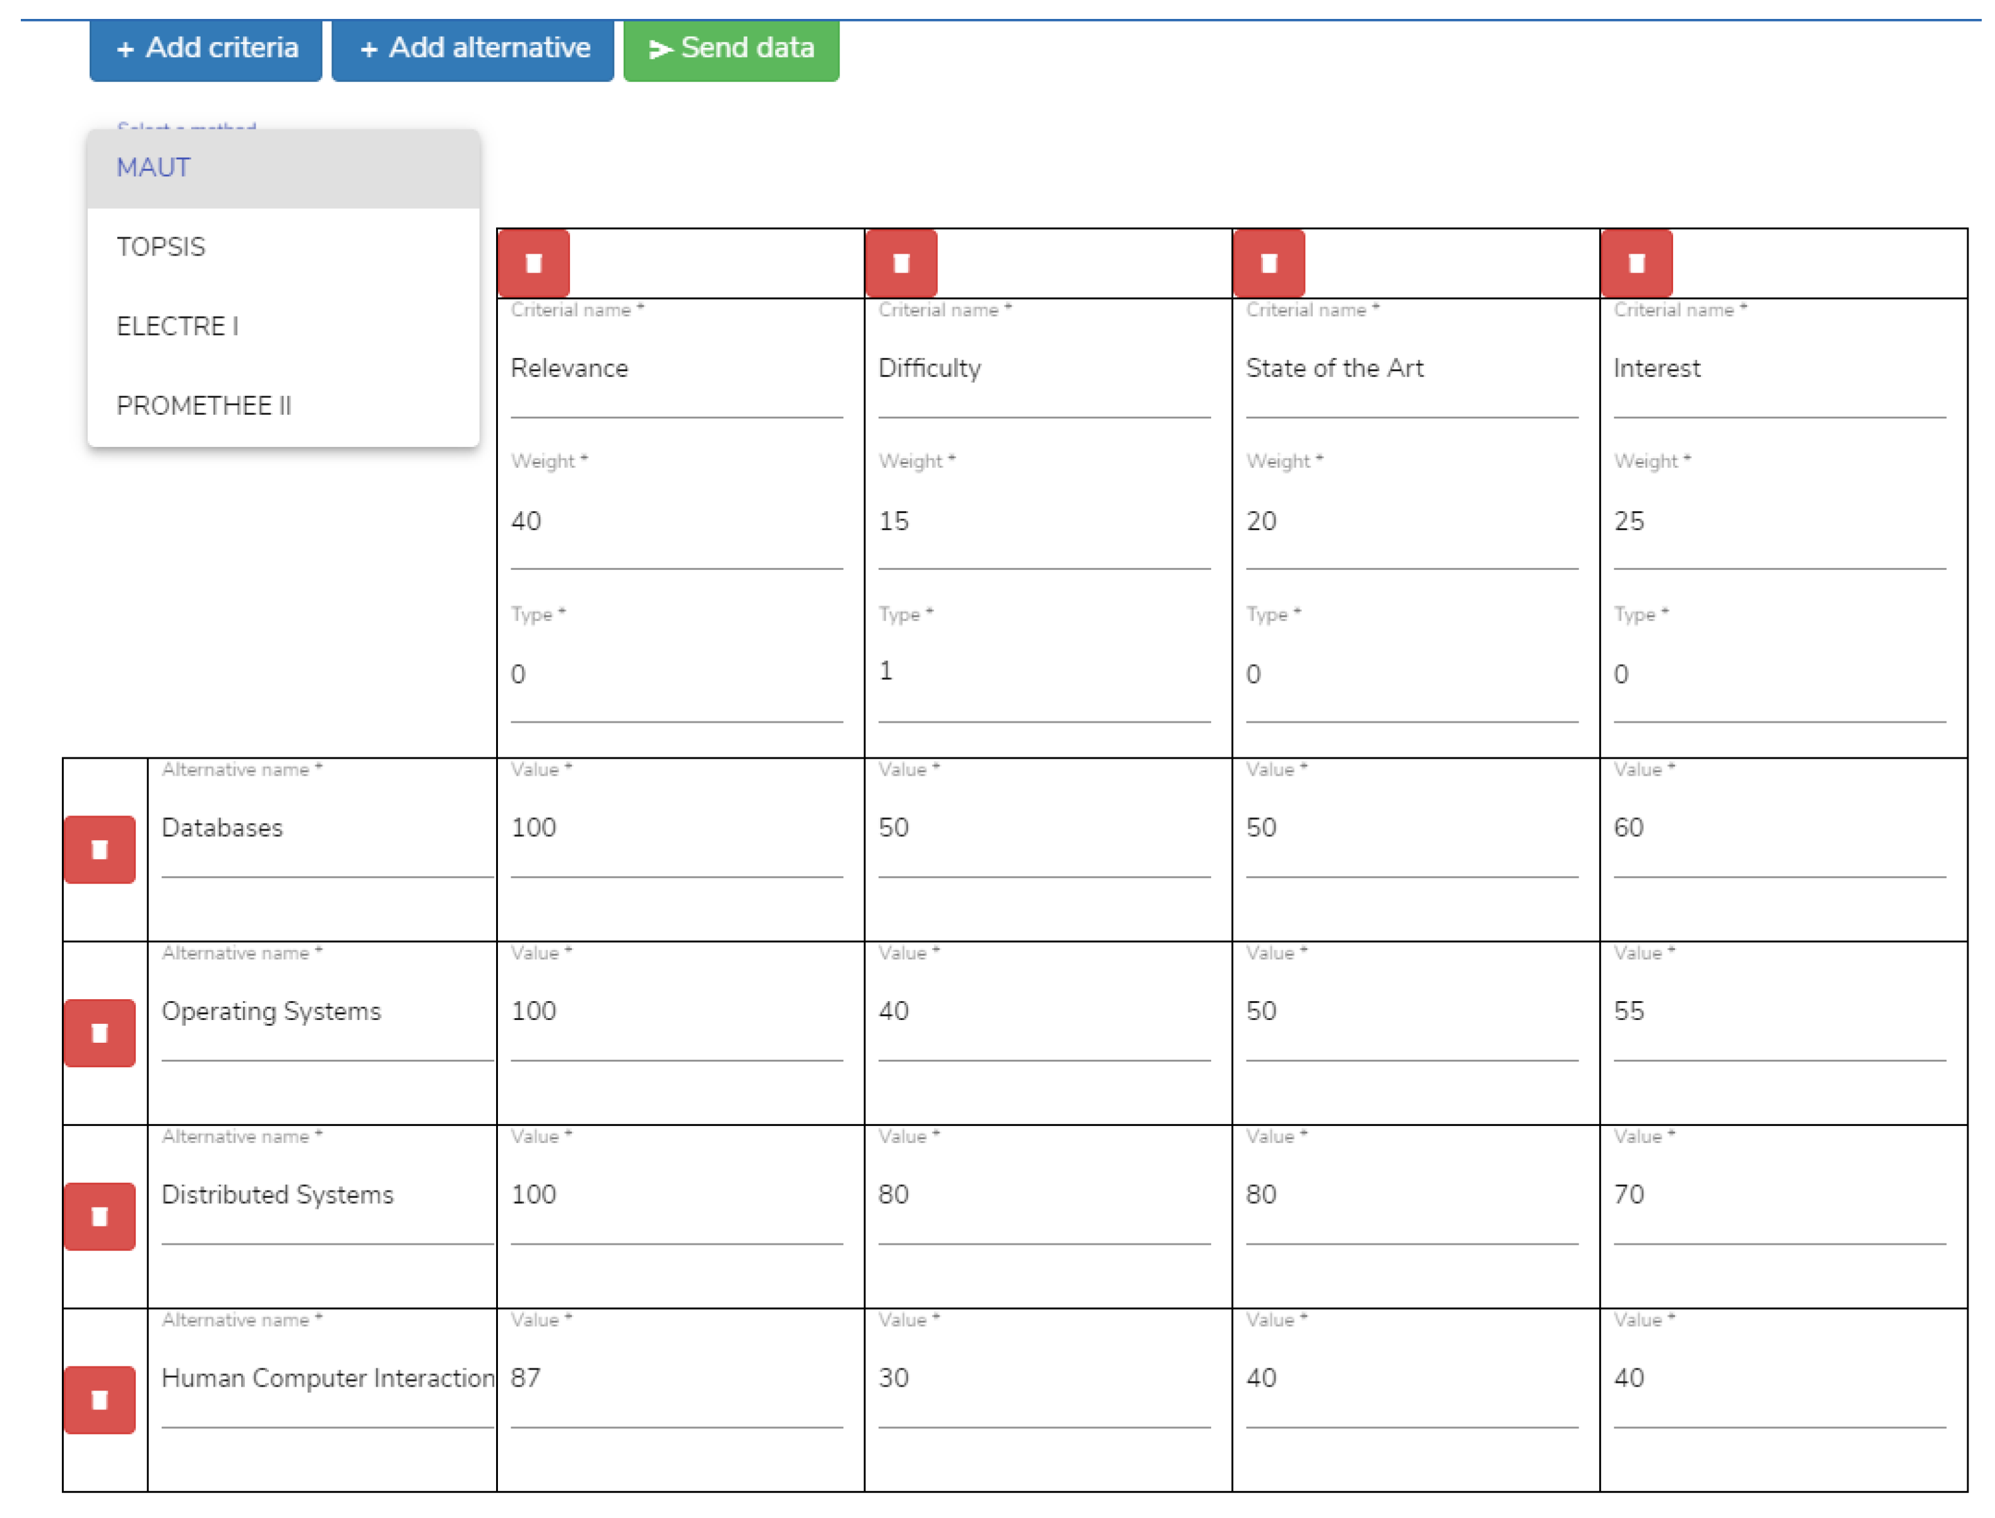Delete the Distributed Systems alternative row

[x=99, y=1216]
